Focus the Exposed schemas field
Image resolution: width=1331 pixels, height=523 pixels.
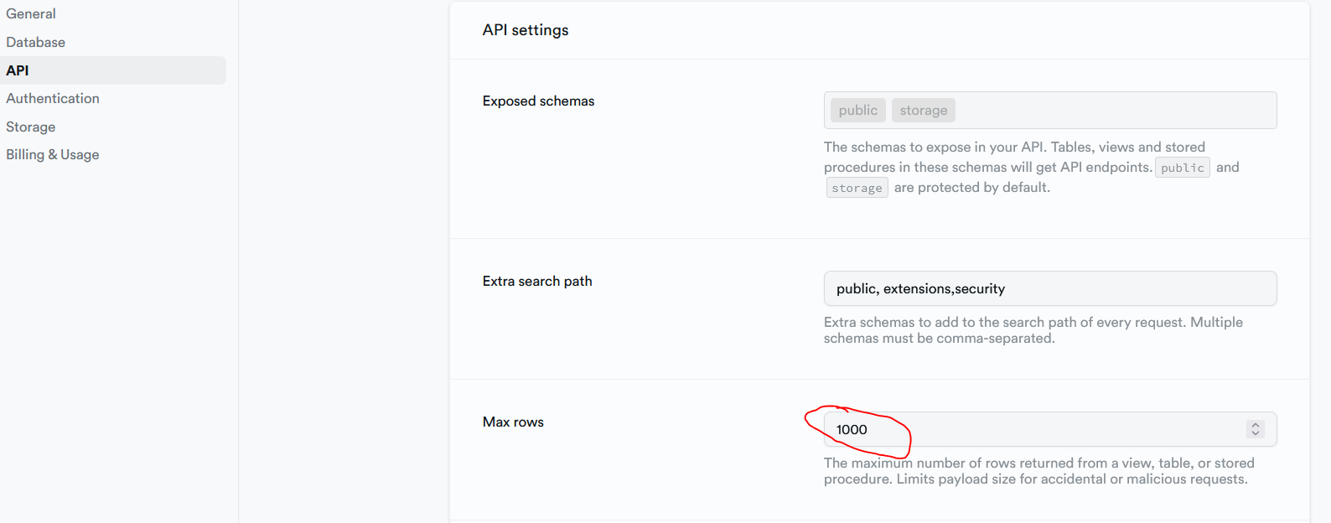pyautogui.click(x=1115, y=110)
